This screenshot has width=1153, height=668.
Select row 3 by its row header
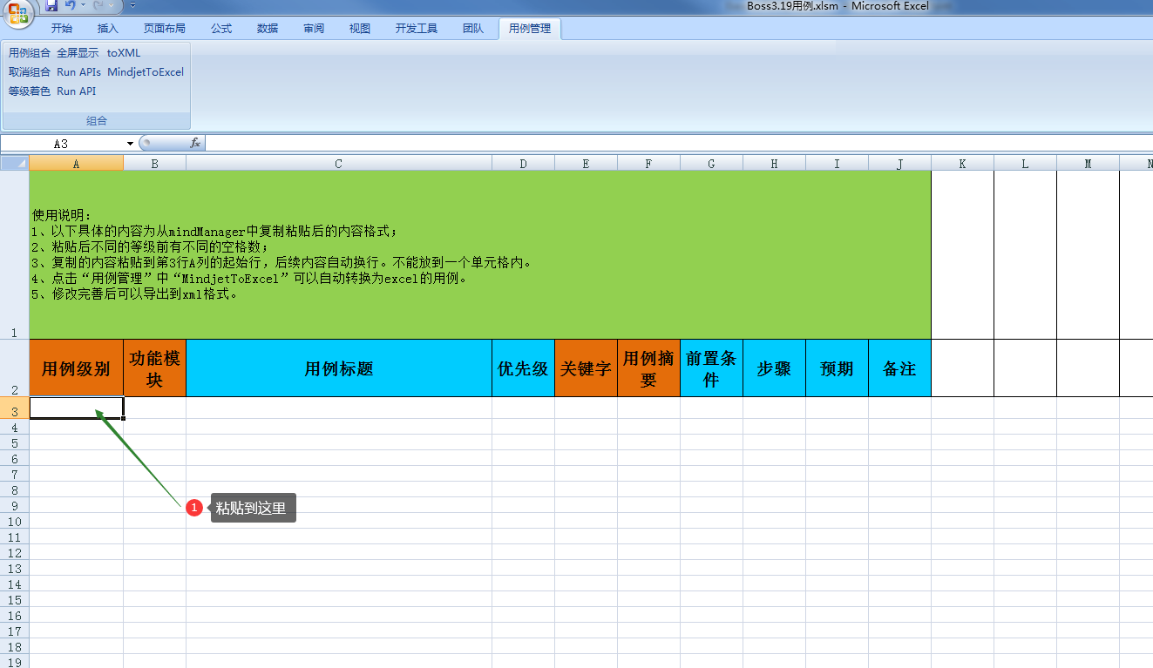coord(14,407)
